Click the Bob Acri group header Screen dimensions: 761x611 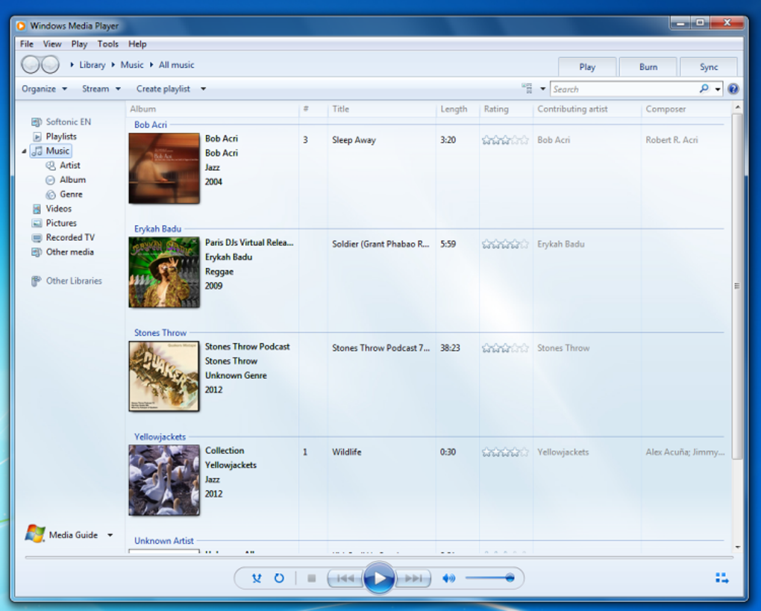click(x=151, y=125)
